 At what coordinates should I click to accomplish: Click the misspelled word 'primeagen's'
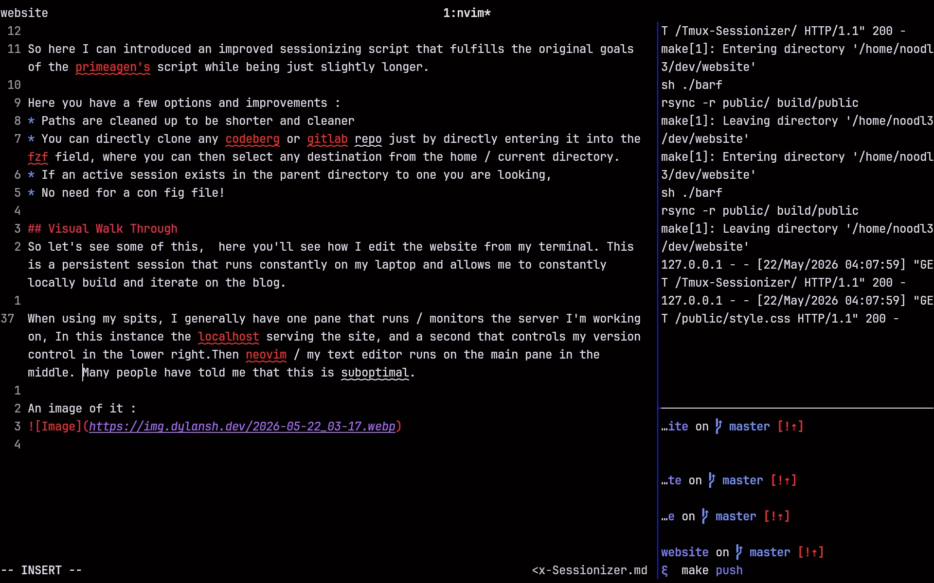113,67
